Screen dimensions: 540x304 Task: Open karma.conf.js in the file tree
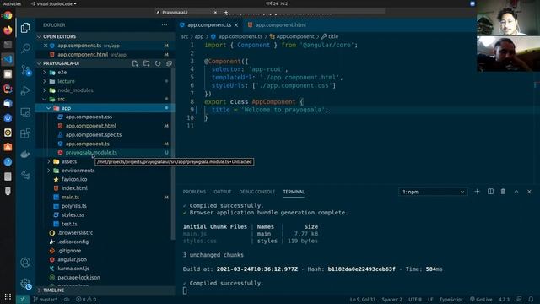[x=73, y=269]
